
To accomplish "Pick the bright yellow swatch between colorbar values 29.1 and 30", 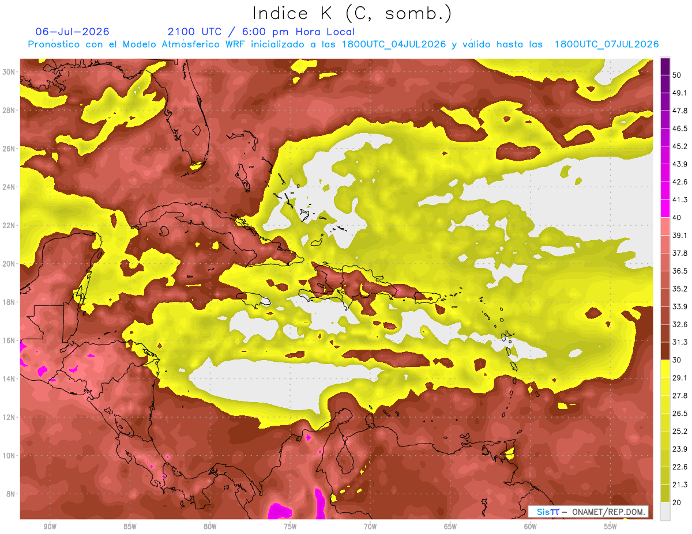I will (x=665, y=369).
